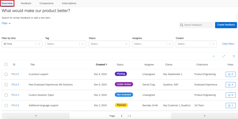The image size is (238, 119).
Task: Click the Clients column header
Action: click(x=169, y=64)
